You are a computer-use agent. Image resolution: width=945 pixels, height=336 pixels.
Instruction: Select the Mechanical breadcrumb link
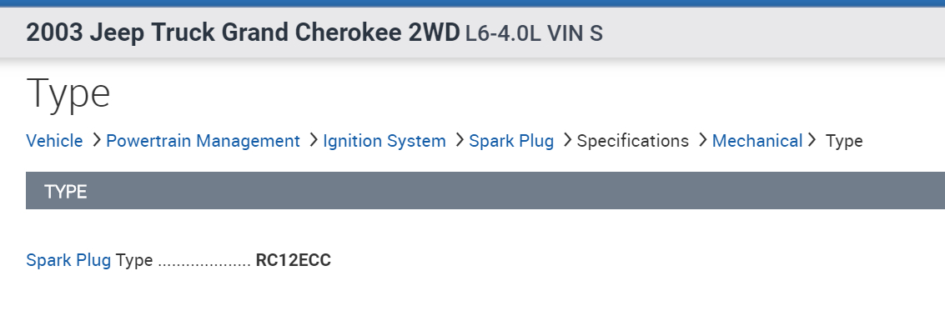(757, 141)
